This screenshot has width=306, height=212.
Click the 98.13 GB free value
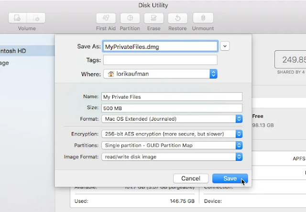[263, 125]
